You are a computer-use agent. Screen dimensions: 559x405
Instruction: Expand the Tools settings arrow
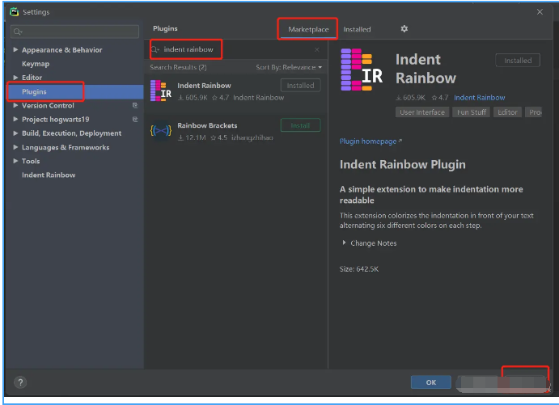15,161
